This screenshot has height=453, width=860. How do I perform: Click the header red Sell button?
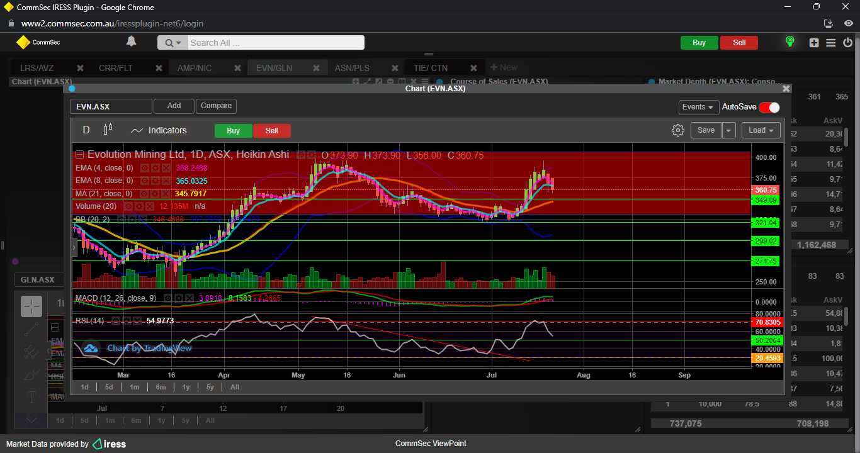pos(739,43)
